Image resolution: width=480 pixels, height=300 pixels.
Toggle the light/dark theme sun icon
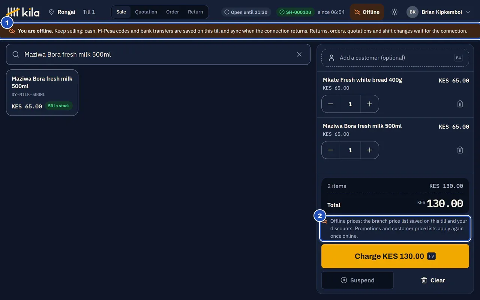coord(394,12)
